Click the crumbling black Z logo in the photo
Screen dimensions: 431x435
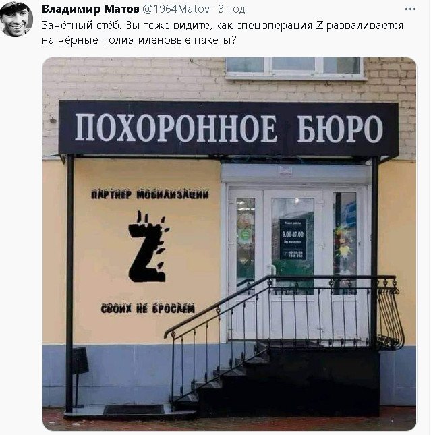(x=148, y=246)
